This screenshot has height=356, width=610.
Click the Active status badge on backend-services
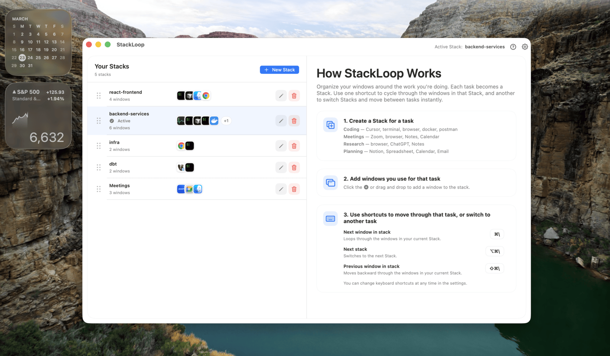click(120, 121)
